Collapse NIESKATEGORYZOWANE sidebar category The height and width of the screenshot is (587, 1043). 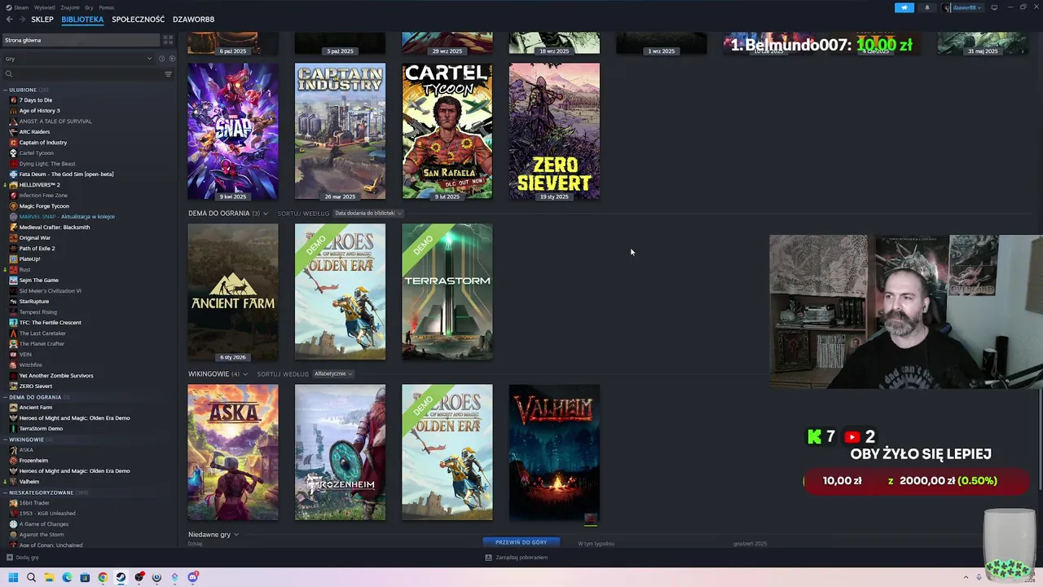pyautogui.click(x=6, y=492)
